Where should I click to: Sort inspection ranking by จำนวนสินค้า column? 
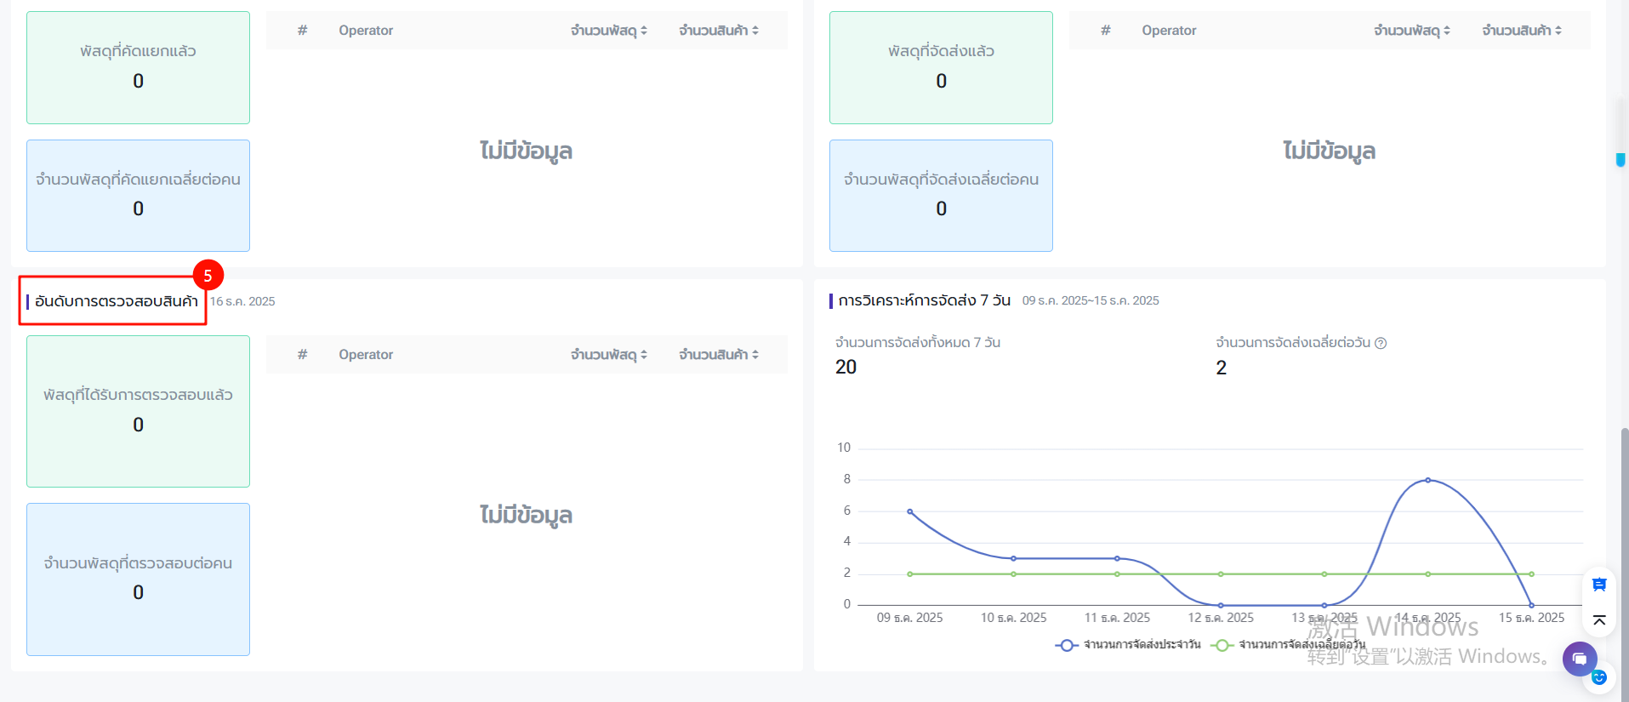tap(719, 355)
